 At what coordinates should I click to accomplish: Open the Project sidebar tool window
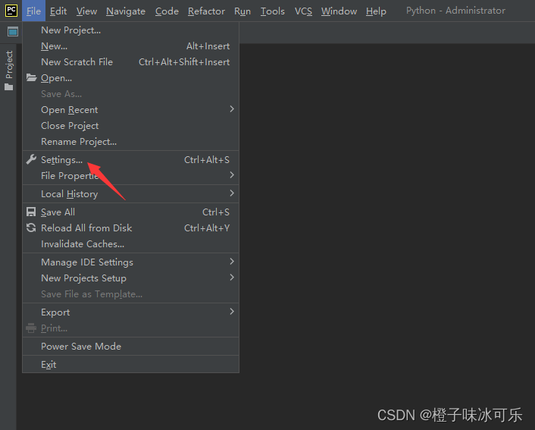click(9, 71)
